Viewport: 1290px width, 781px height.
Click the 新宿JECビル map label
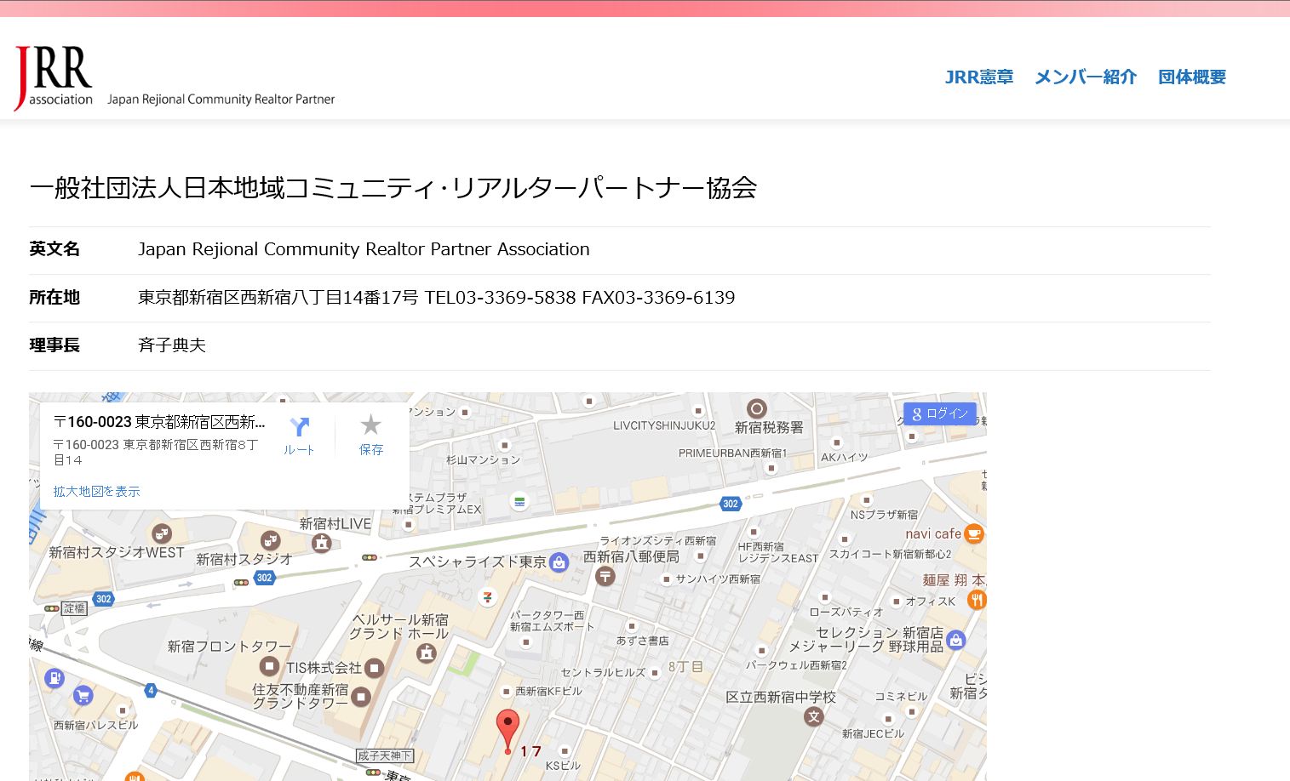click(x=873, y=733)
